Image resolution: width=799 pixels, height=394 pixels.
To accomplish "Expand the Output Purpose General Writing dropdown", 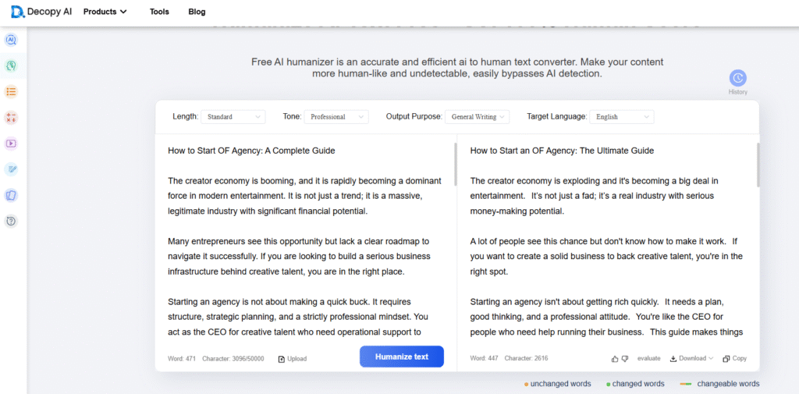I will point(477,117).
